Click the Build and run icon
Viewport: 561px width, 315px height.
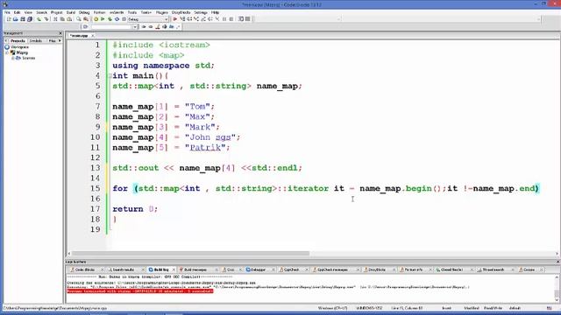[110, 19]
